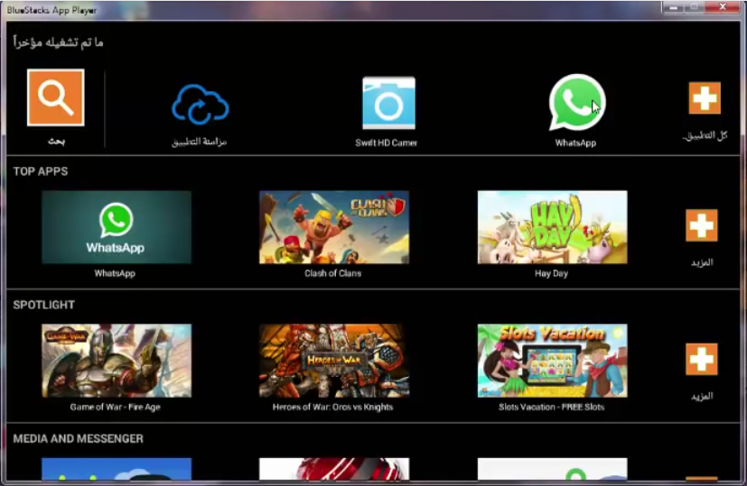Open the red banner in Media and Messenger

click(334, 469)
